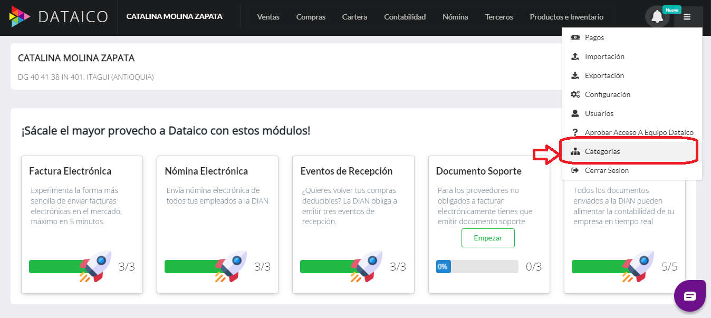Screen dimensions: 711x318
Task: Click the rocket on Eventos de Recepción card
Action: click(x=367, y=266)
